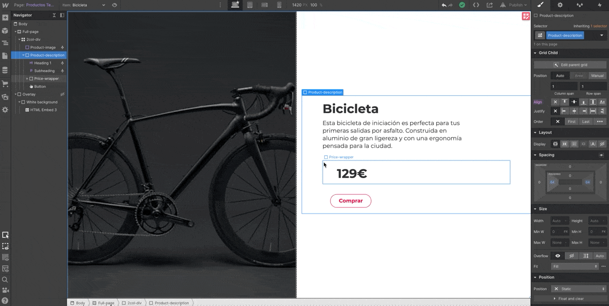The image size is (609, 306).
Task: Click the export code icon
Action: (476, 5)
